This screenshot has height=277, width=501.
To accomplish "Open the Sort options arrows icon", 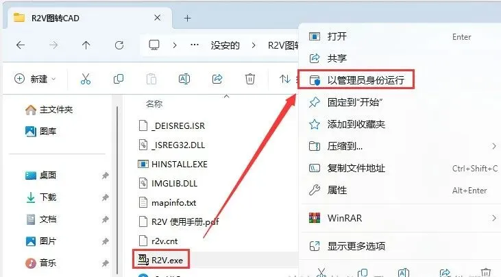I will [284, 79].
